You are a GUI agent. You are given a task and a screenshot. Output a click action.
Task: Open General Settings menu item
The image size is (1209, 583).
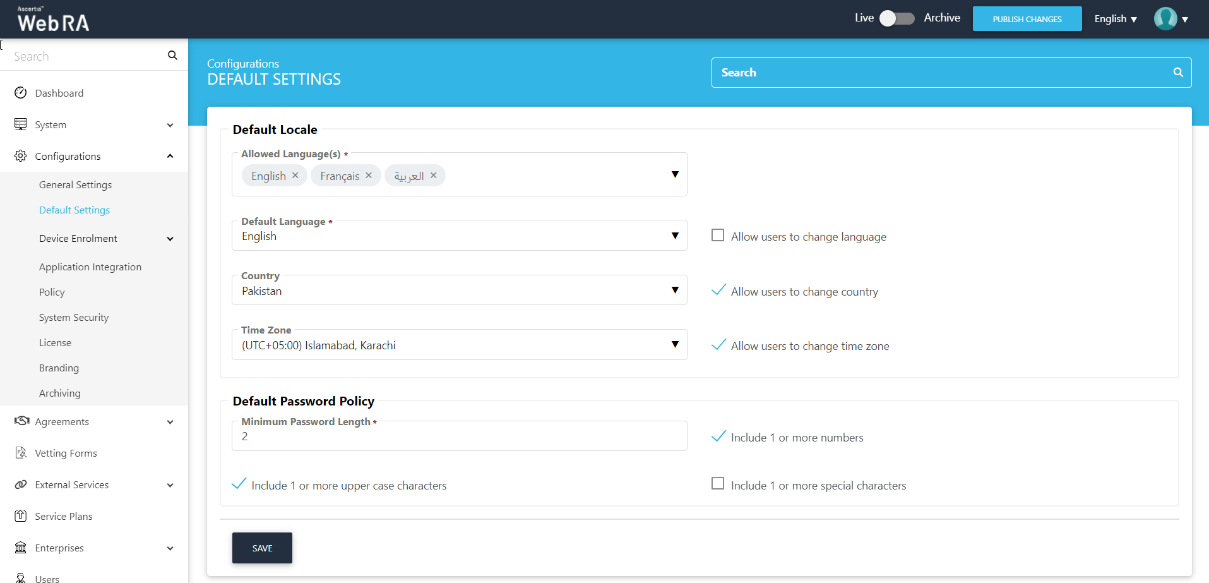75,184
